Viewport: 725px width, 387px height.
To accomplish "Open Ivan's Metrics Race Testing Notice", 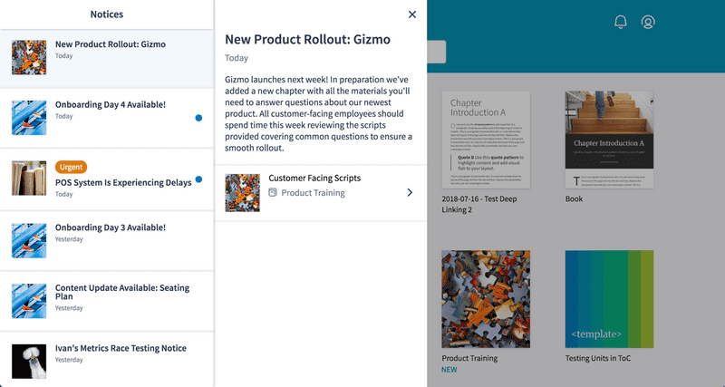I will pos(107,359).
